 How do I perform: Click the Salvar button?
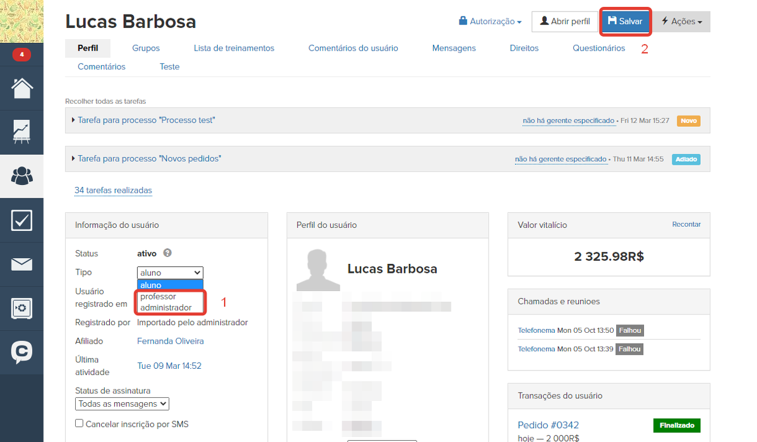click(x=624, y=21)
